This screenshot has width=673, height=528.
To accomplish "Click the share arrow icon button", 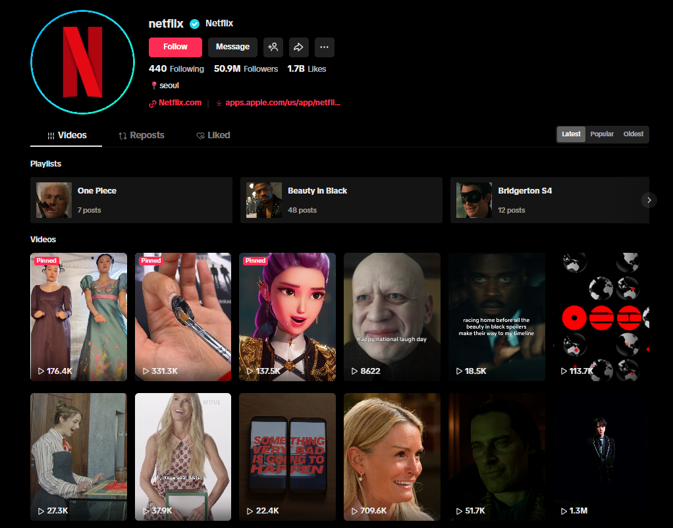I will pos(299,47).
